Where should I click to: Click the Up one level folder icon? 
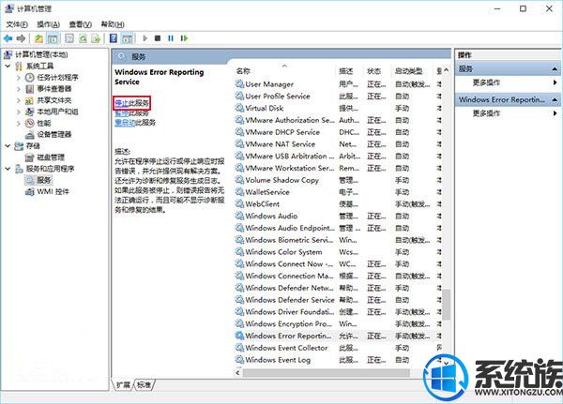[x=38, y=38]
